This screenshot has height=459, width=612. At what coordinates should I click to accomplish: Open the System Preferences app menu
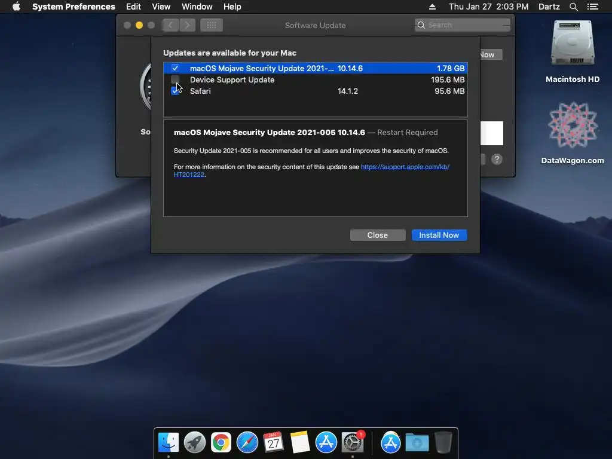pyautogui.click(x=74, y=7)
